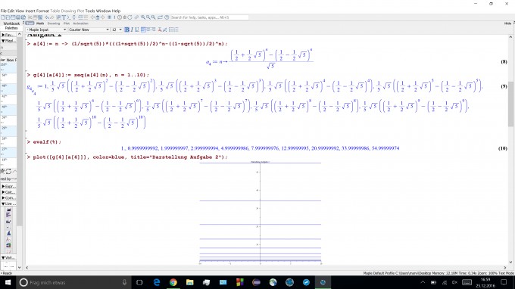Open the Format menu
The height and width of the screenshot is (289, 515).
[x=42, y=11]
